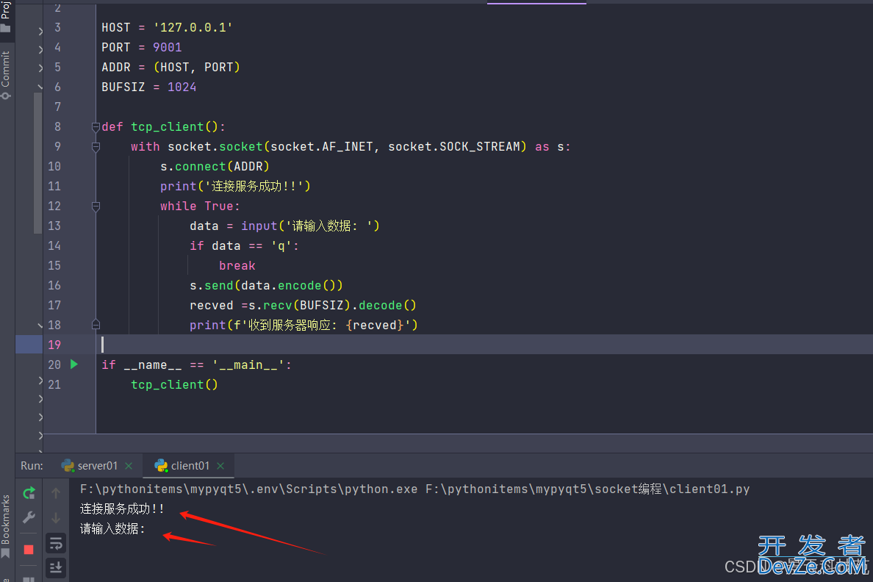Click the python.exe path in console
873x582 pixels.
(249, 489)
